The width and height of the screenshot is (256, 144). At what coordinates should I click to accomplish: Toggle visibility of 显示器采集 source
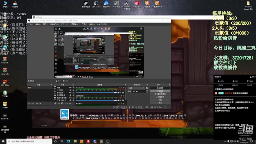70,95
